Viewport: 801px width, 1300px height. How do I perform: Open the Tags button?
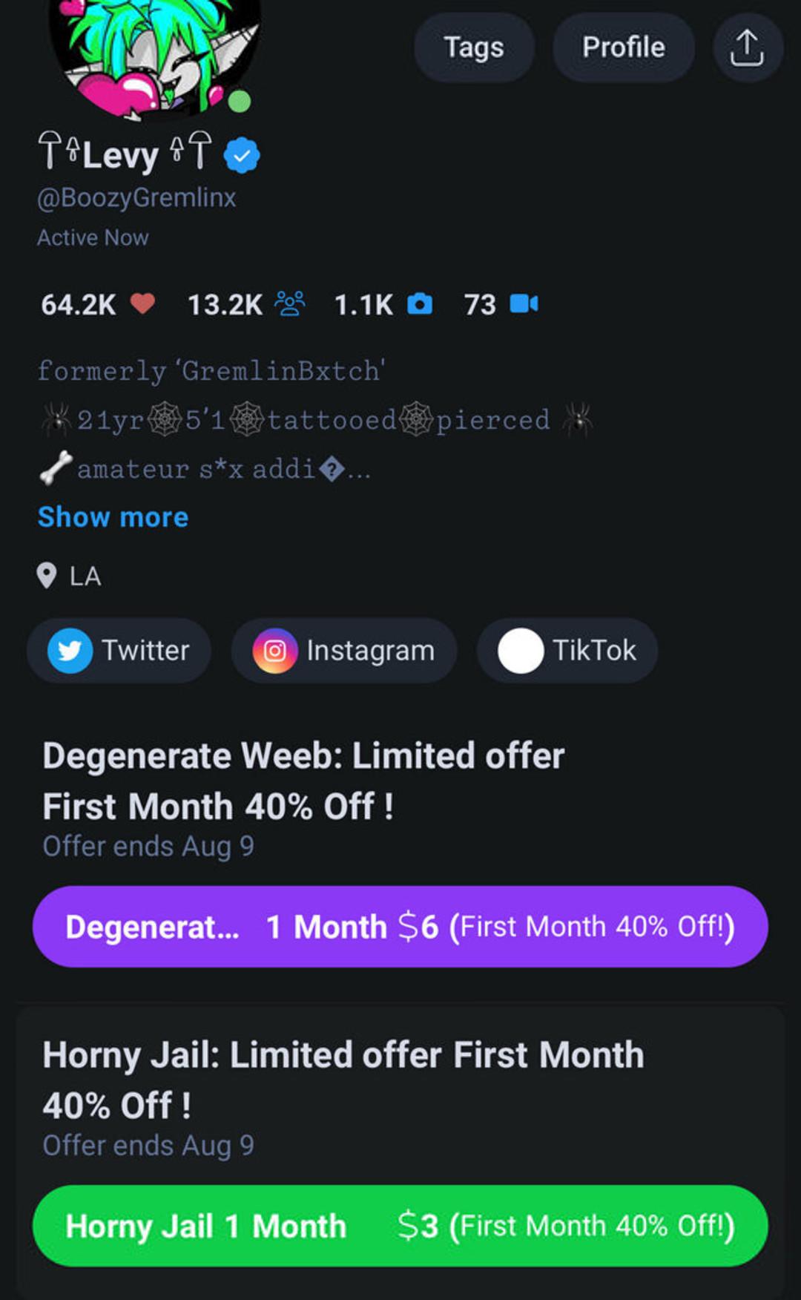tap(474, 47)
